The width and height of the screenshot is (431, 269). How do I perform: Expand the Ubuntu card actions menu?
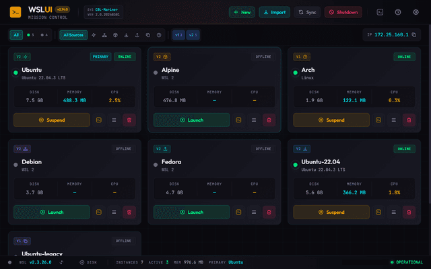(114, 120)
